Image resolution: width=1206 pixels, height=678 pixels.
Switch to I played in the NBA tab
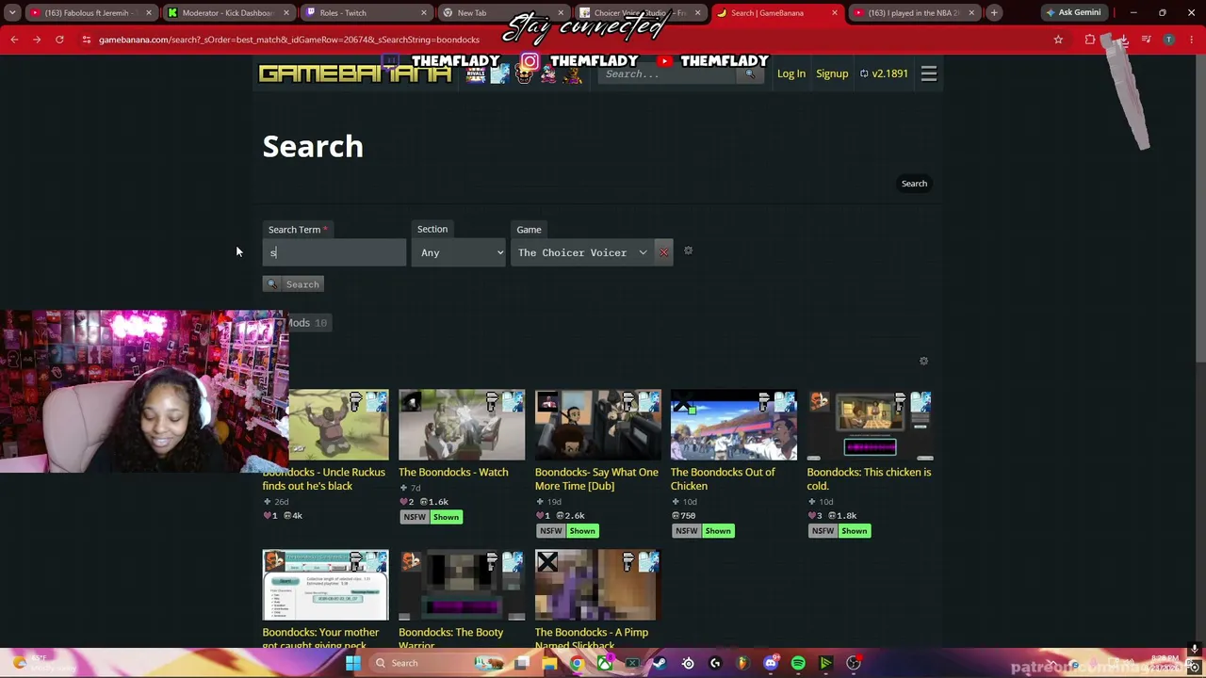click(x=912, y=12)
